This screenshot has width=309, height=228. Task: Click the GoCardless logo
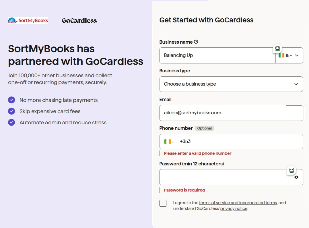click(x=79, y=20)
